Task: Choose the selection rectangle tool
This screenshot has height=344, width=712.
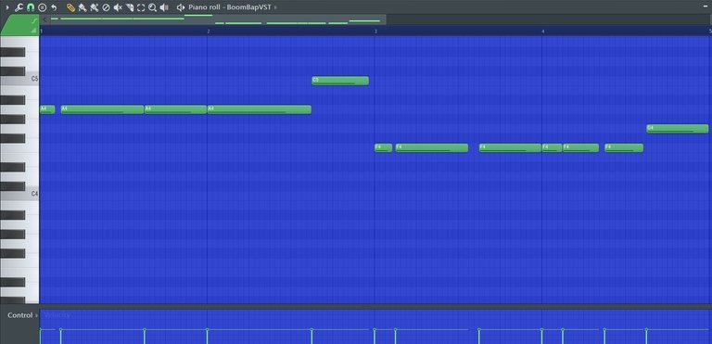Action: pyautogui.click(x=141, y=7)
